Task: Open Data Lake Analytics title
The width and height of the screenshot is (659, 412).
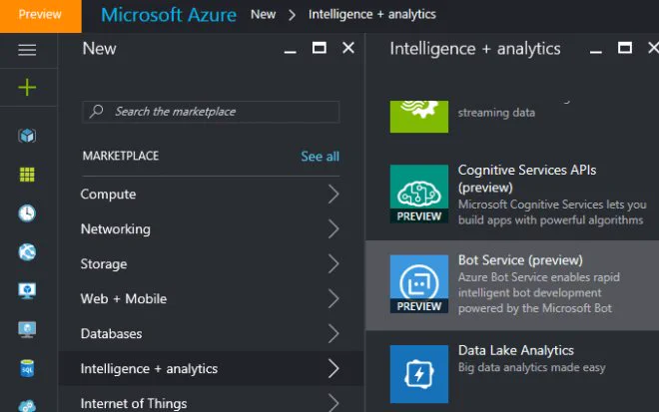Action: pyautogui.click(x=515, y=350)
